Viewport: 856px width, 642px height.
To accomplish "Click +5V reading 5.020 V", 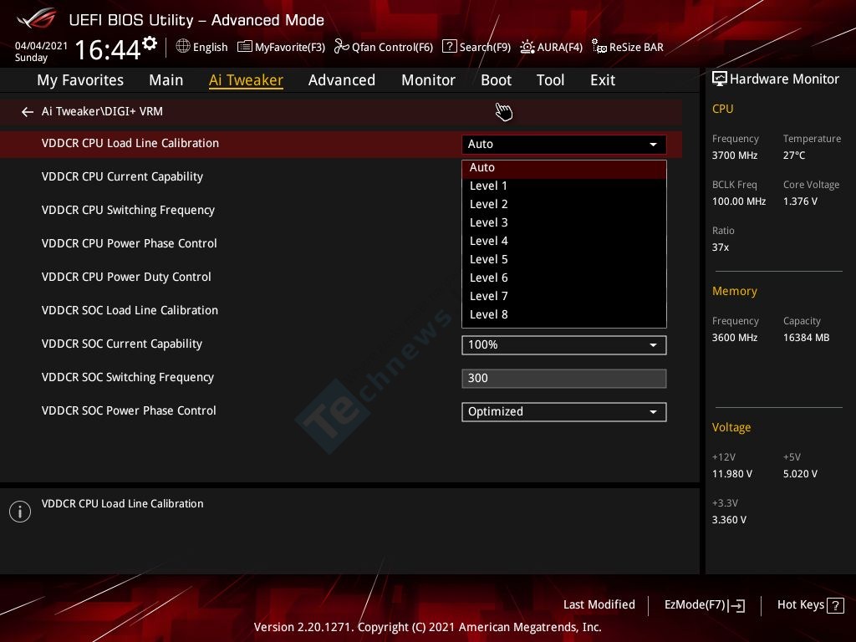I will [x=800, y=474].
